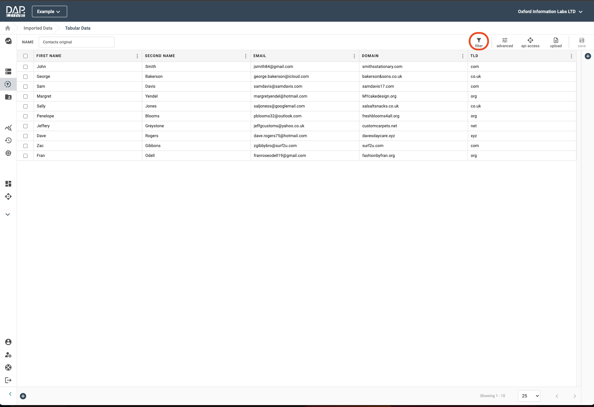Click logout icon in sidebar
594x407 pixels.
tap(8, 380)
